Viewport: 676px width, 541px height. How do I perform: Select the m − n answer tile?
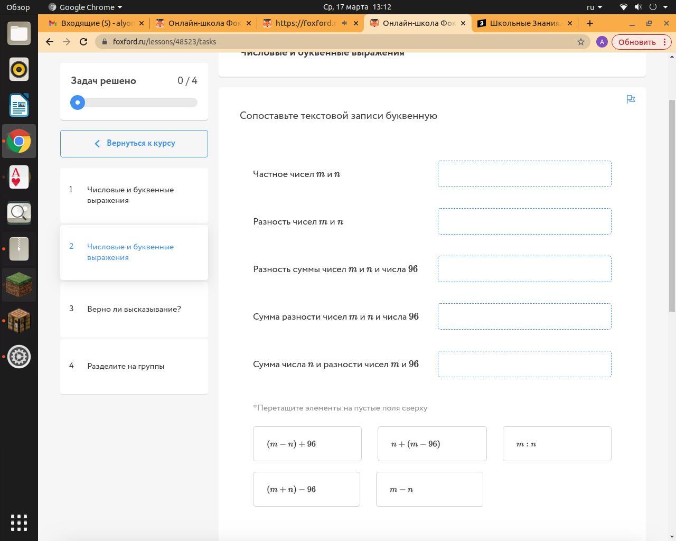[429, 489]
